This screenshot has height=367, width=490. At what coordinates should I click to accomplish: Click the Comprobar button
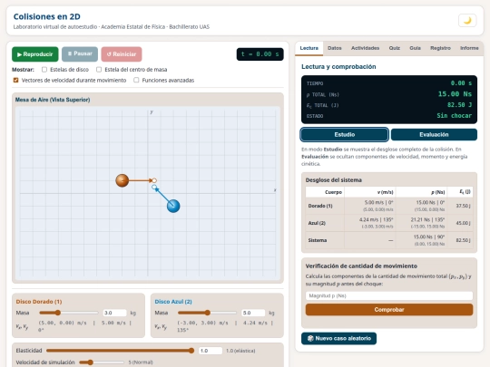[389, 310]
